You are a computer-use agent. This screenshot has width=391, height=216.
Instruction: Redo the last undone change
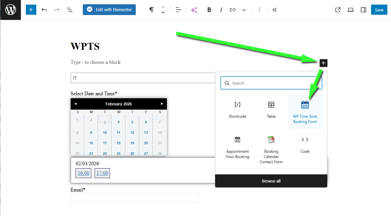tap(57, 10)
